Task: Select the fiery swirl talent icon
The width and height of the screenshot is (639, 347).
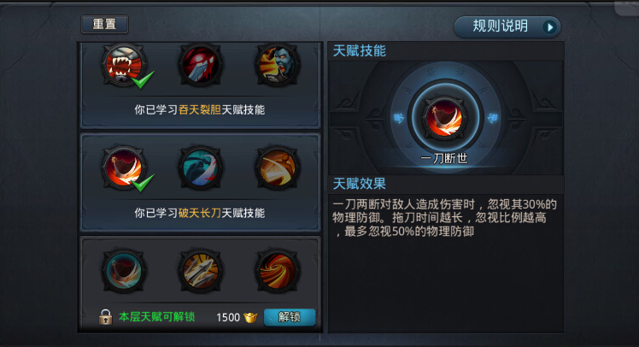Action: [x=277, y=271]
